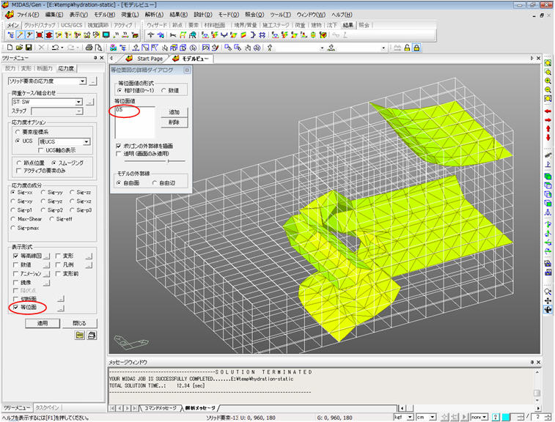Open a file via the folder icon
Viewport: 555px width, 422px height.
pyautogui.click(x=19, y=48)
